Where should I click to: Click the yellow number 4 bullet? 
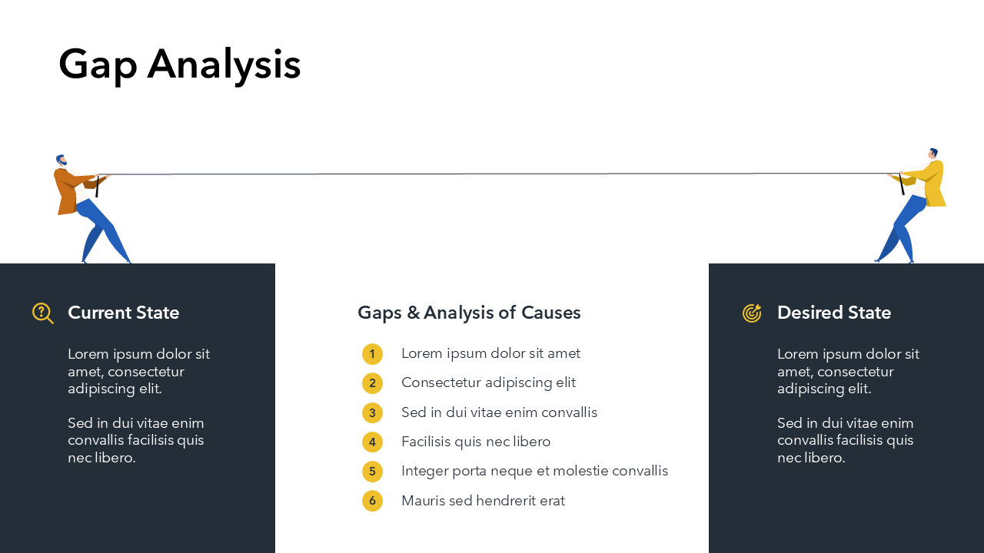click(x=372, y=442)
